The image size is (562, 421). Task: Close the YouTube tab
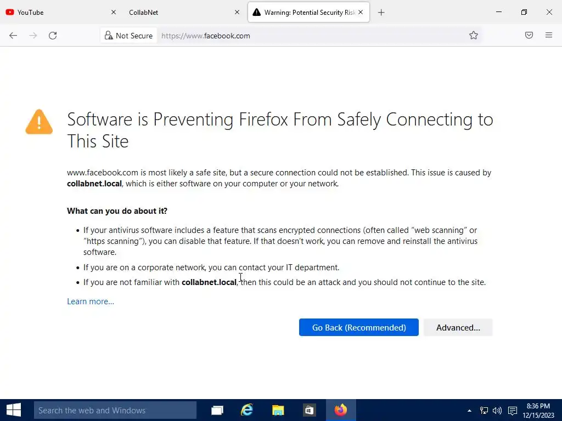click(114, 12)
